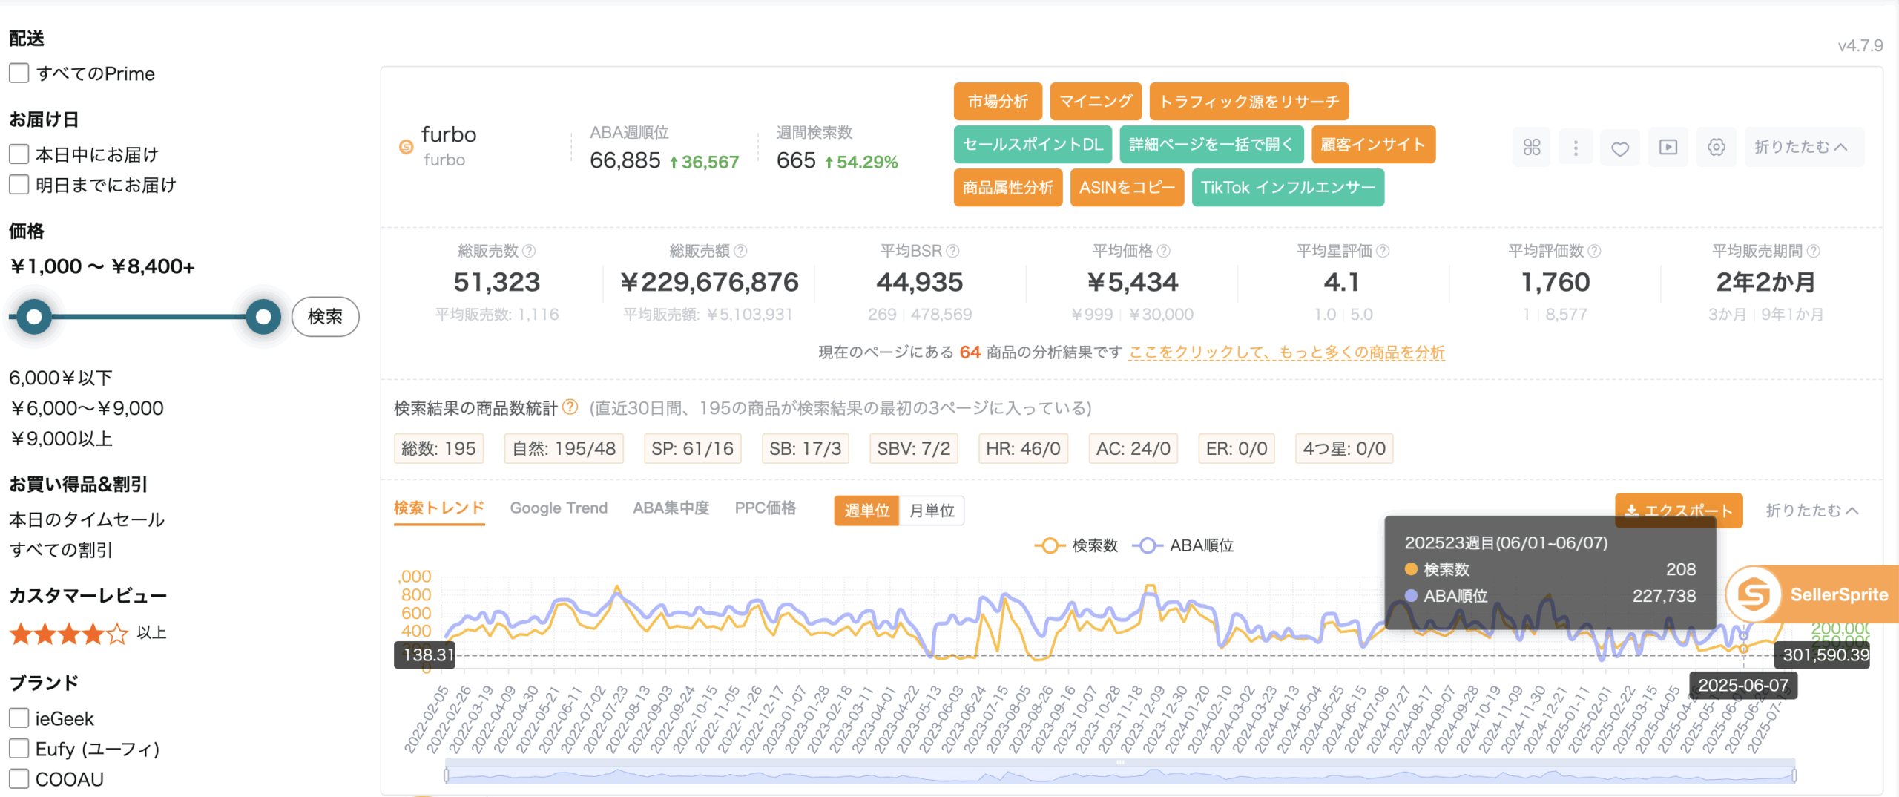Check 明日までにお届け checkbox

pos(19,185)
